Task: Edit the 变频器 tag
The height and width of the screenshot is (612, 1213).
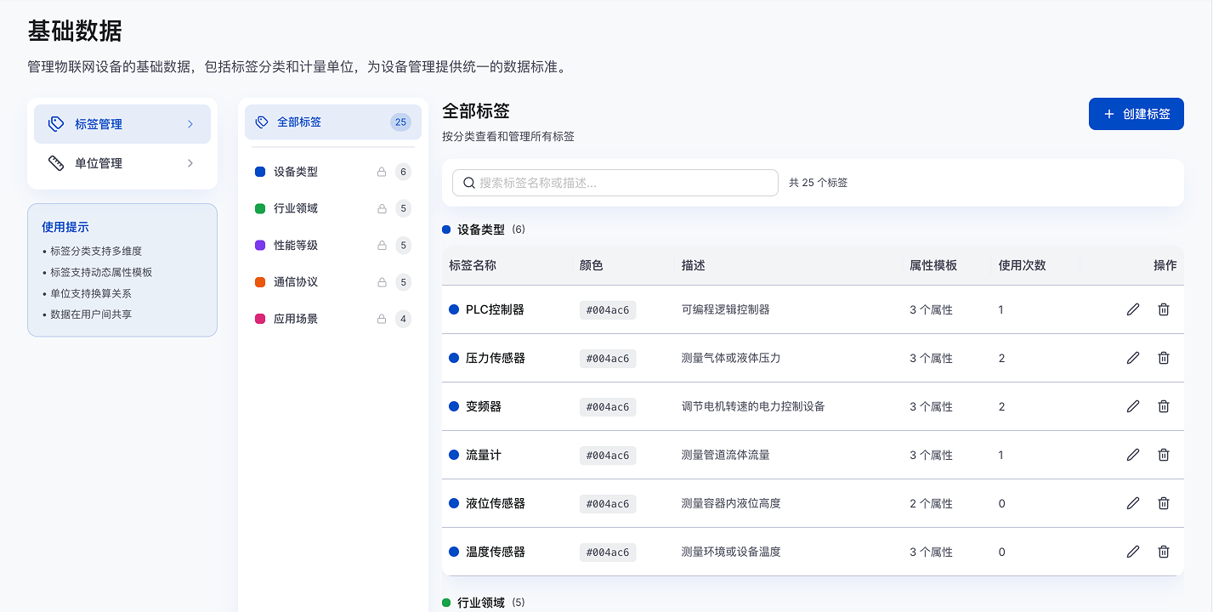Action: click(1132, 406)
